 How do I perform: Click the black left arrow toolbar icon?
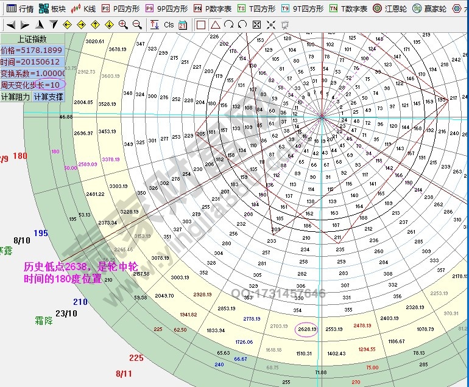[x=10, y=25]
